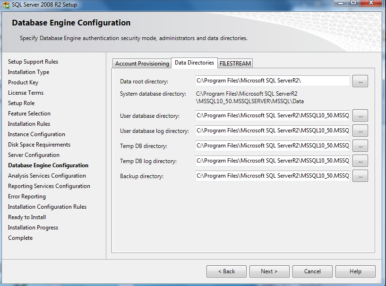Browse for the Backup directory
Viewport: 386px width, 286px height.
click(x=360, y=176)
